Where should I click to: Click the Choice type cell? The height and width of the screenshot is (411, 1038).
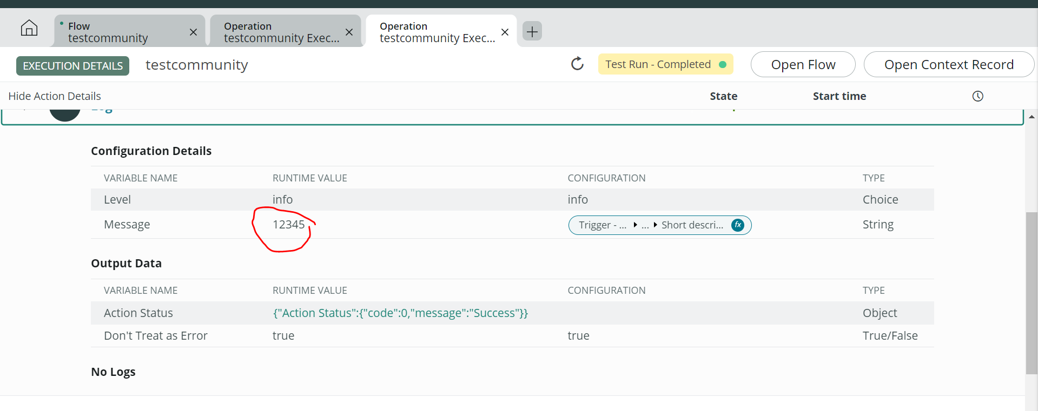[x=880, y=200]
